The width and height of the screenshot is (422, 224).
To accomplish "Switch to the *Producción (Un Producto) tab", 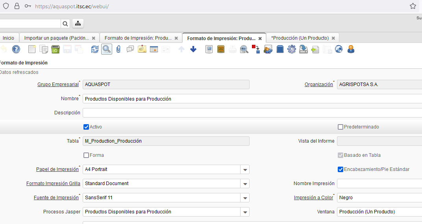I will [300, 38].
